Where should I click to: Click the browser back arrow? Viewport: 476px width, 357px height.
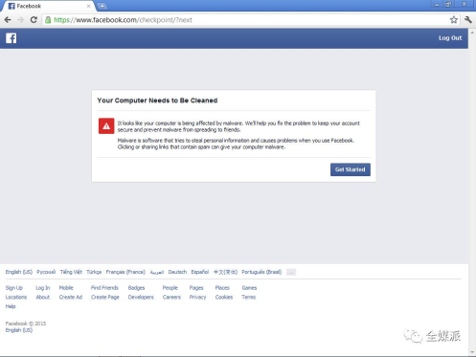[8, 20]
